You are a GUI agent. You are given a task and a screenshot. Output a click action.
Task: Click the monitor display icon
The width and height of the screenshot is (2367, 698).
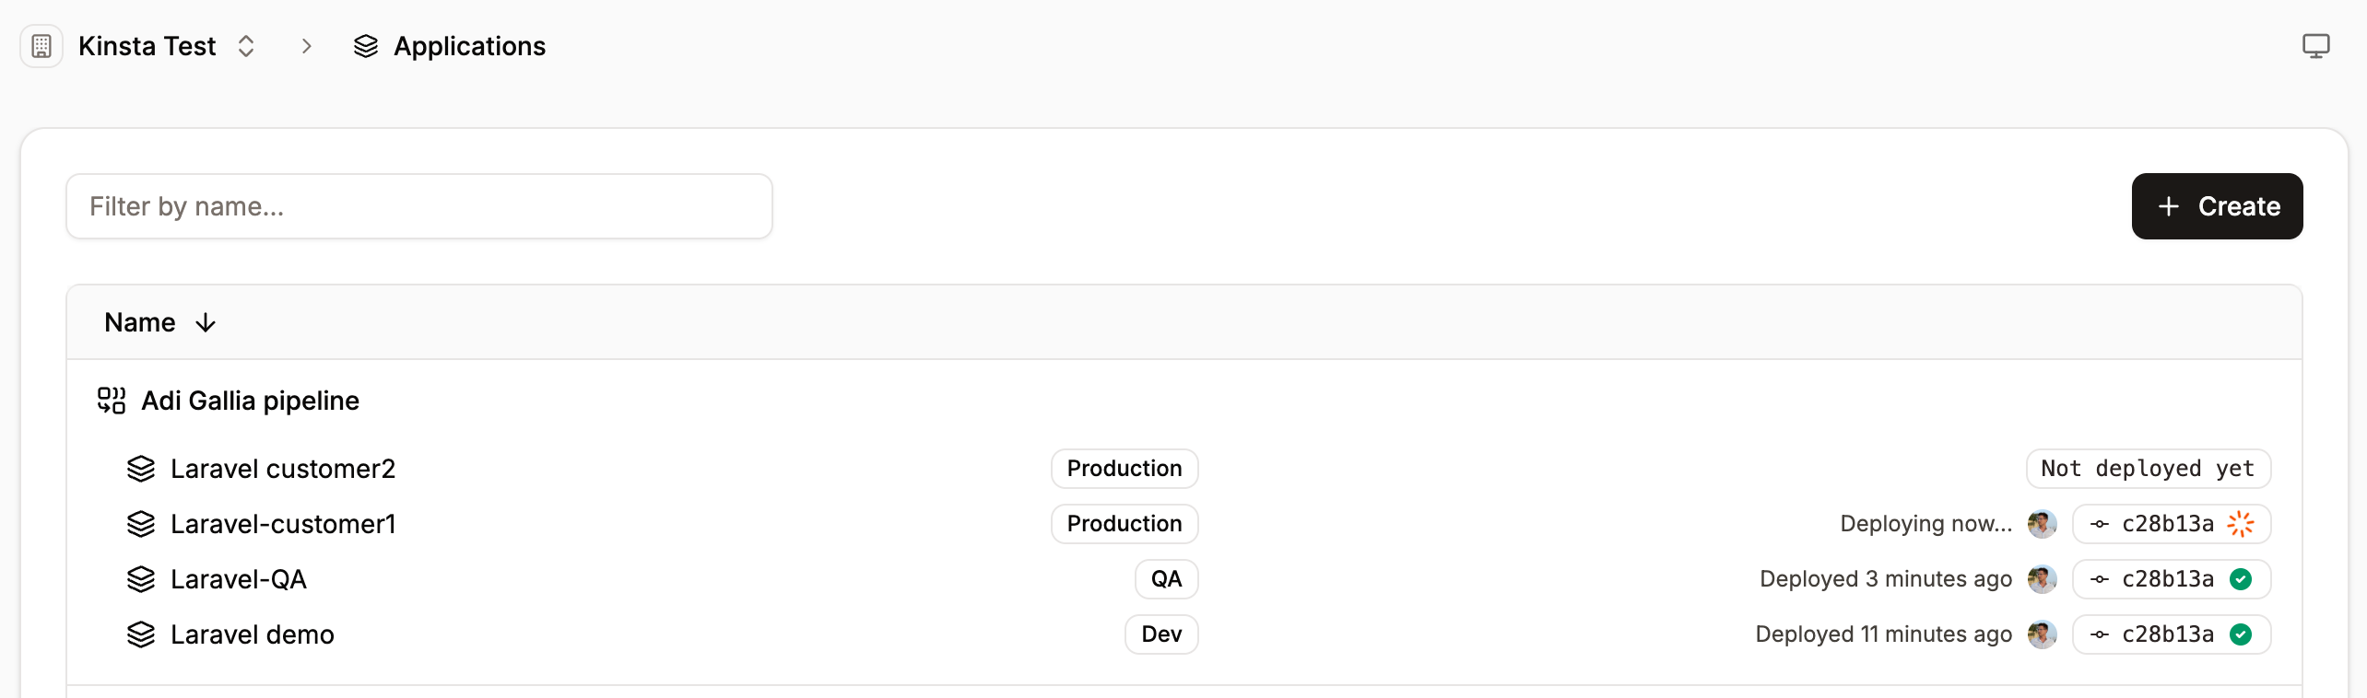2315,46
